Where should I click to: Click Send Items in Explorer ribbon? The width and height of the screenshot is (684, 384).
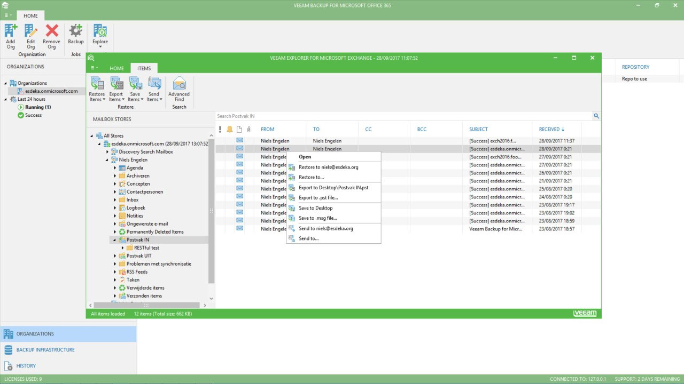click(154, 89)
